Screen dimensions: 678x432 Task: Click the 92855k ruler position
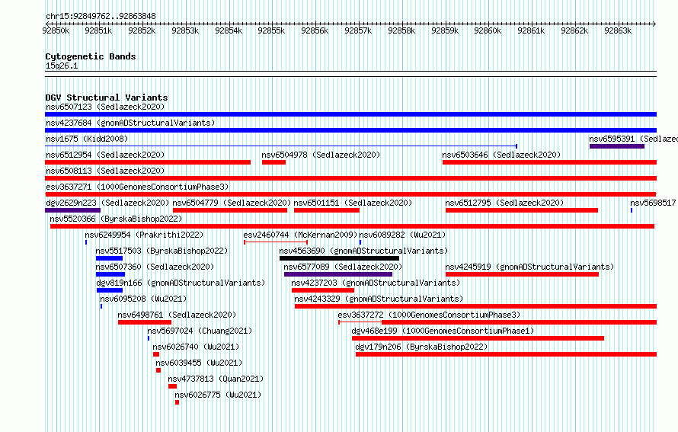point(271,30)
